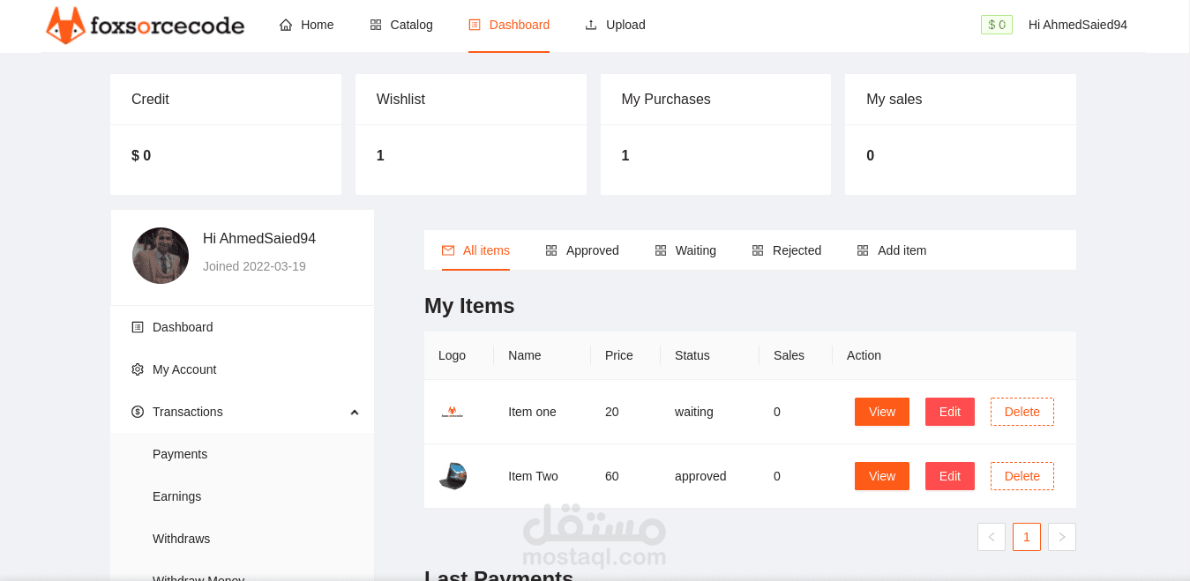The height and width of the screenshot is (581, 1190).
Task: Click the My Account gear icon
Action: [x=138, y=369]
